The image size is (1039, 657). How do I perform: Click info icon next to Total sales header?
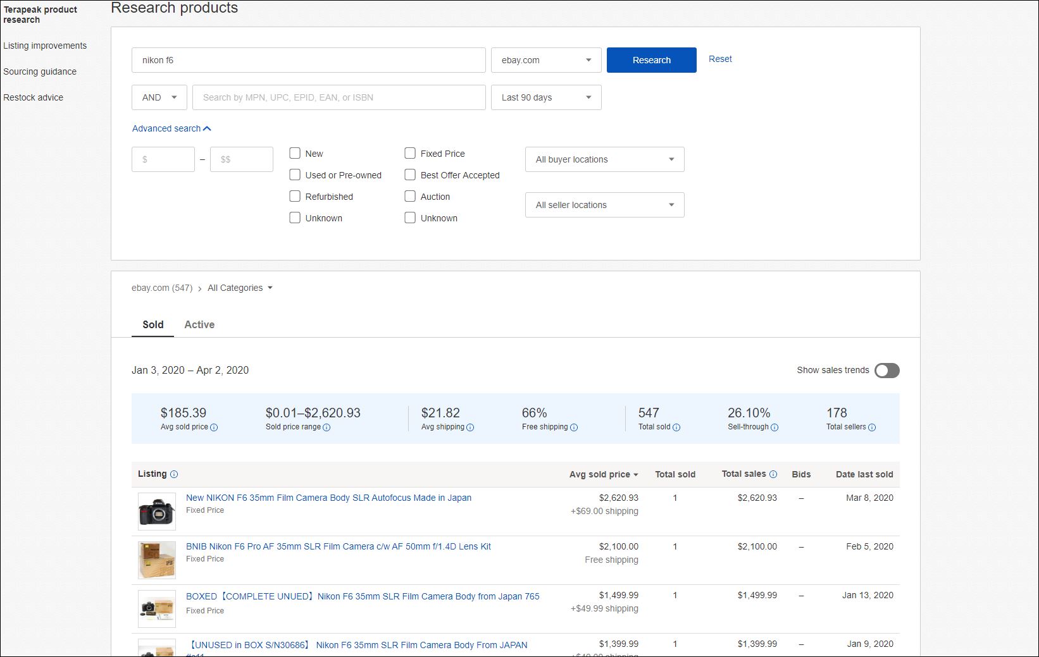(773, 474)
